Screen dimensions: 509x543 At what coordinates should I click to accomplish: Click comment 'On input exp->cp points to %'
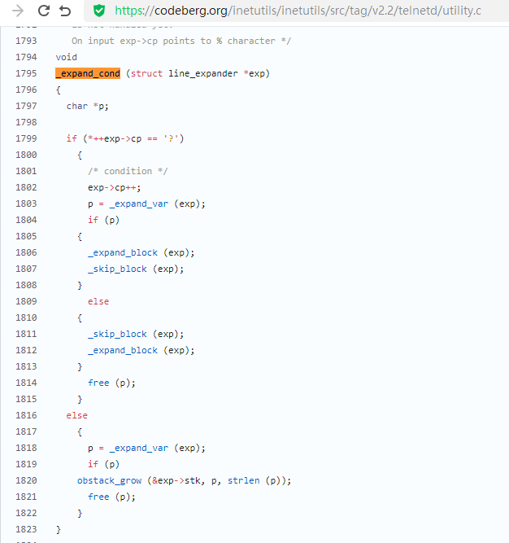pyautogui.click(x=146, y=41)
